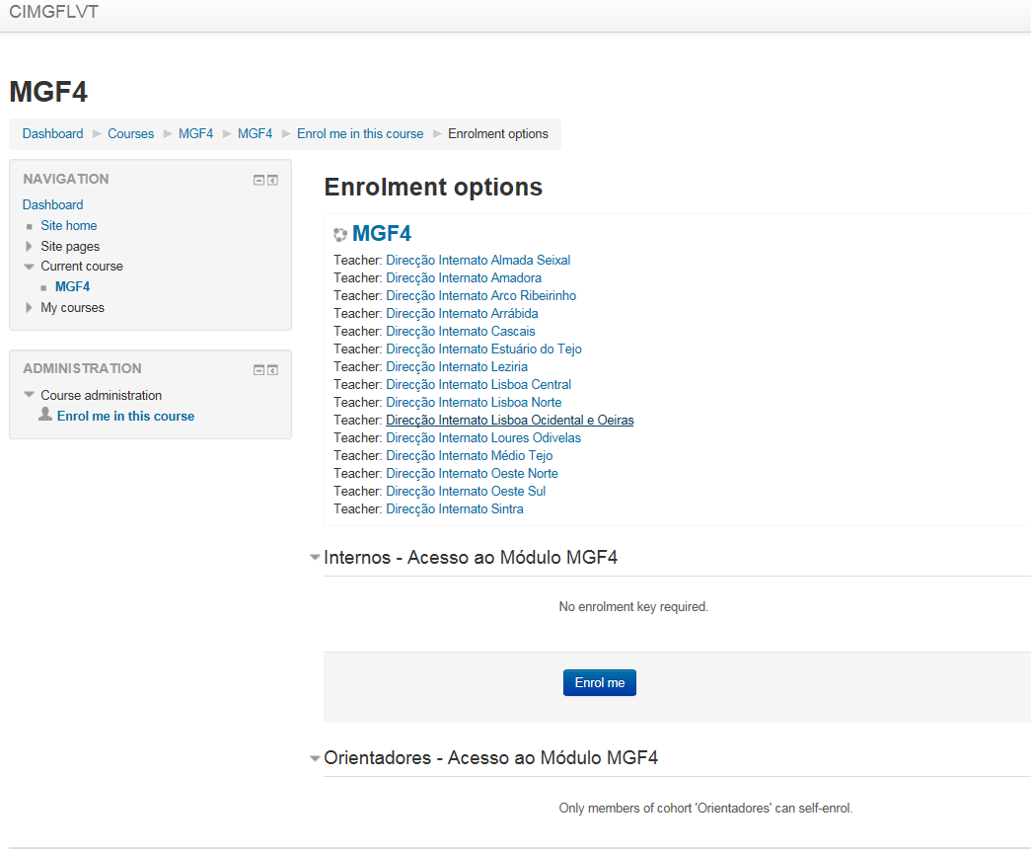Screen dimensions: 1031x854
Task: Hide the Navigation block
Action: pyautogui.click(x=258, y=181)
